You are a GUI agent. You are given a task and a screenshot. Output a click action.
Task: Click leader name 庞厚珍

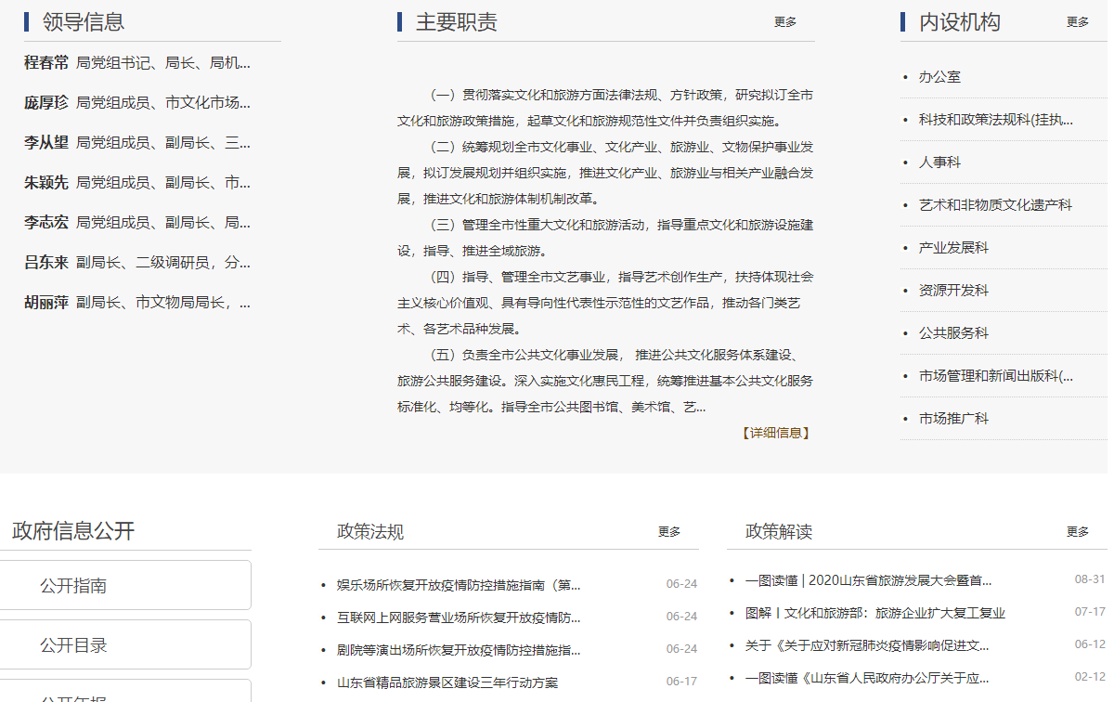point(46,103)
